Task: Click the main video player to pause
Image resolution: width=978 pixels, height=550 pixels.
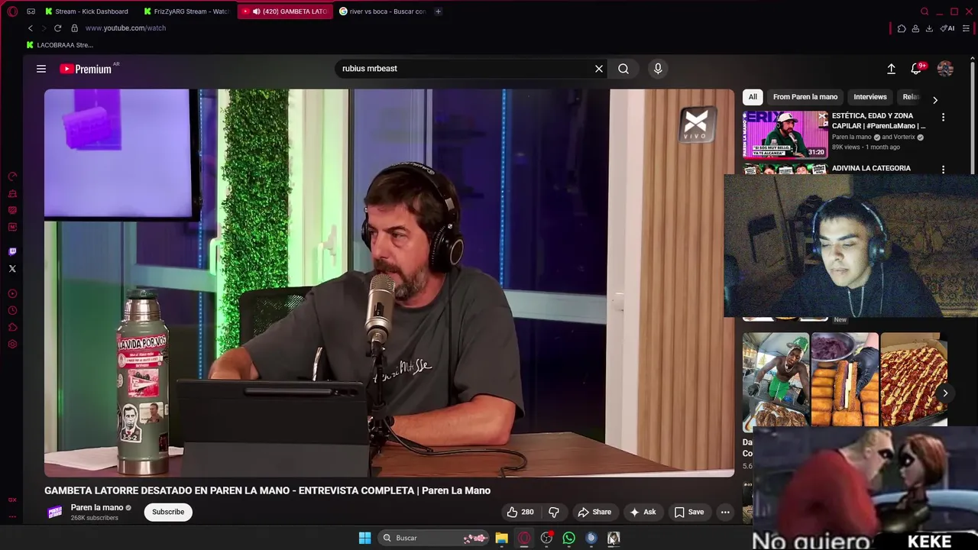Action: 389,283
